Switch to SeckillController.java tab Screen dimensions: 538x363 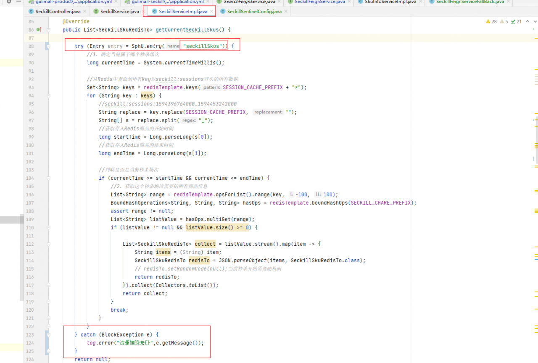[x=58, y=11]
